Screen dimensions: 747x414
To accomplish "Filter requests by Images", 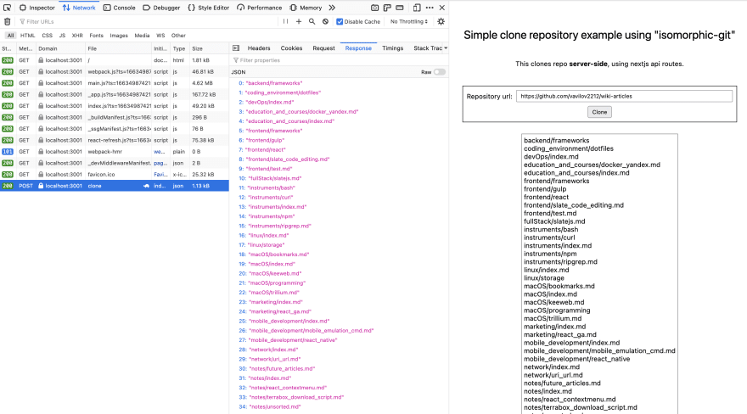I will click(x=119, y=36).
